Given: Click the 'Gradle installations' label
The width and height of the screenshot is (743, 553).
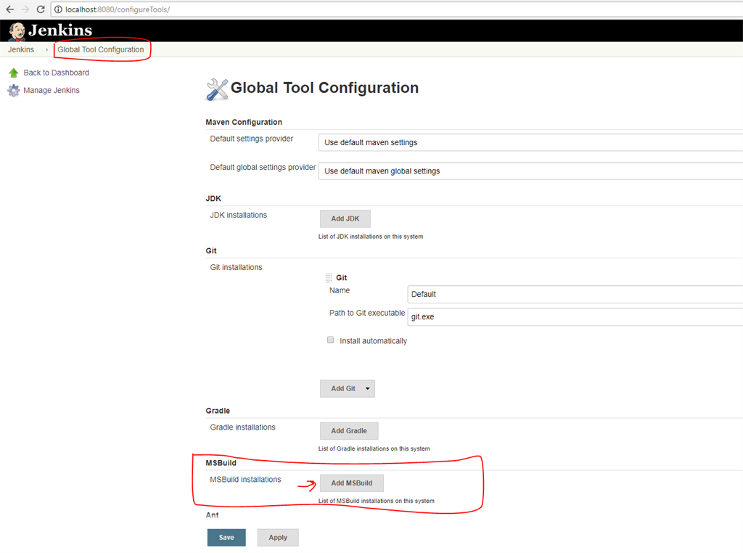Looking at the screenshot, I should (x=242, y=427).
